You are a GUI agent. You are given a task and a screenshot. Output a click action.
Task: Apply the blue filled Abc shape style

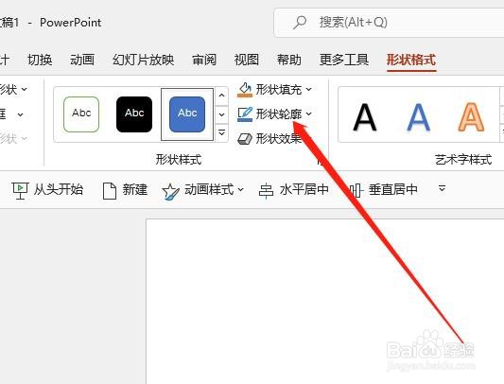pyautogui.click(x=187, y=114)
